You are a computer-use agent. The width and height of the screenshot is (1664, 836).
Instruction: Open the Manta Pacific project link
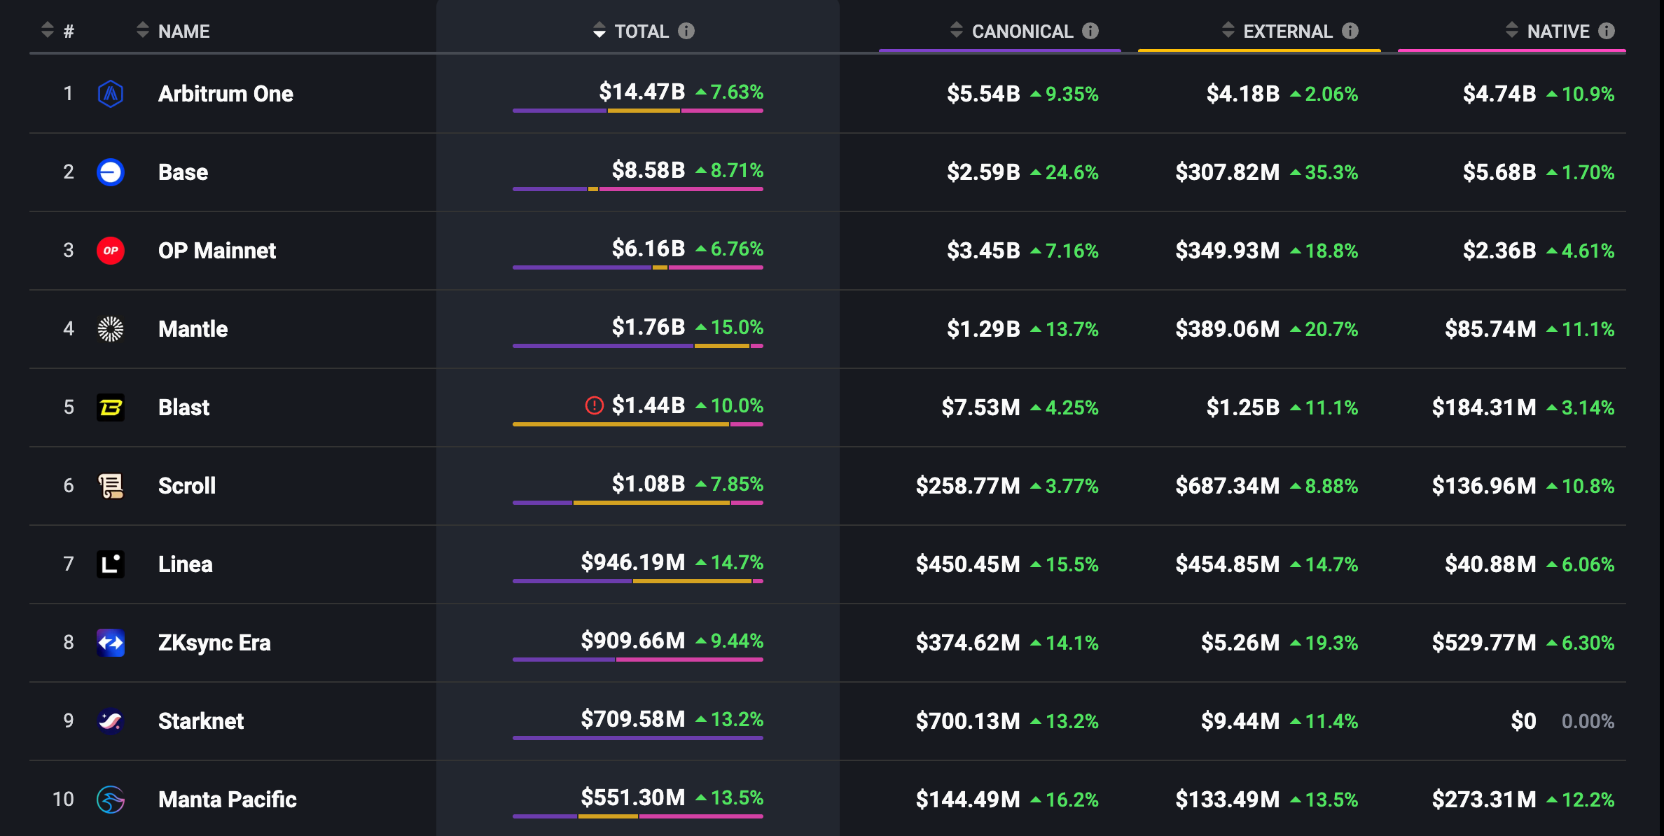tap(227, 800)
